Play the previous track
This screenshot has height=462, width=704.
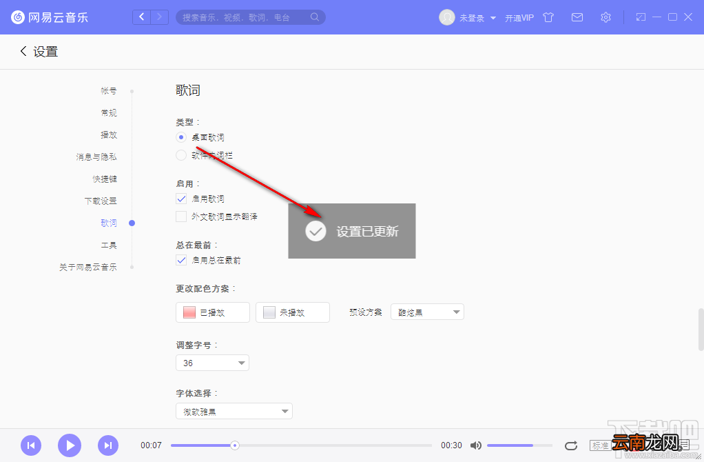[x=31, y=445]
